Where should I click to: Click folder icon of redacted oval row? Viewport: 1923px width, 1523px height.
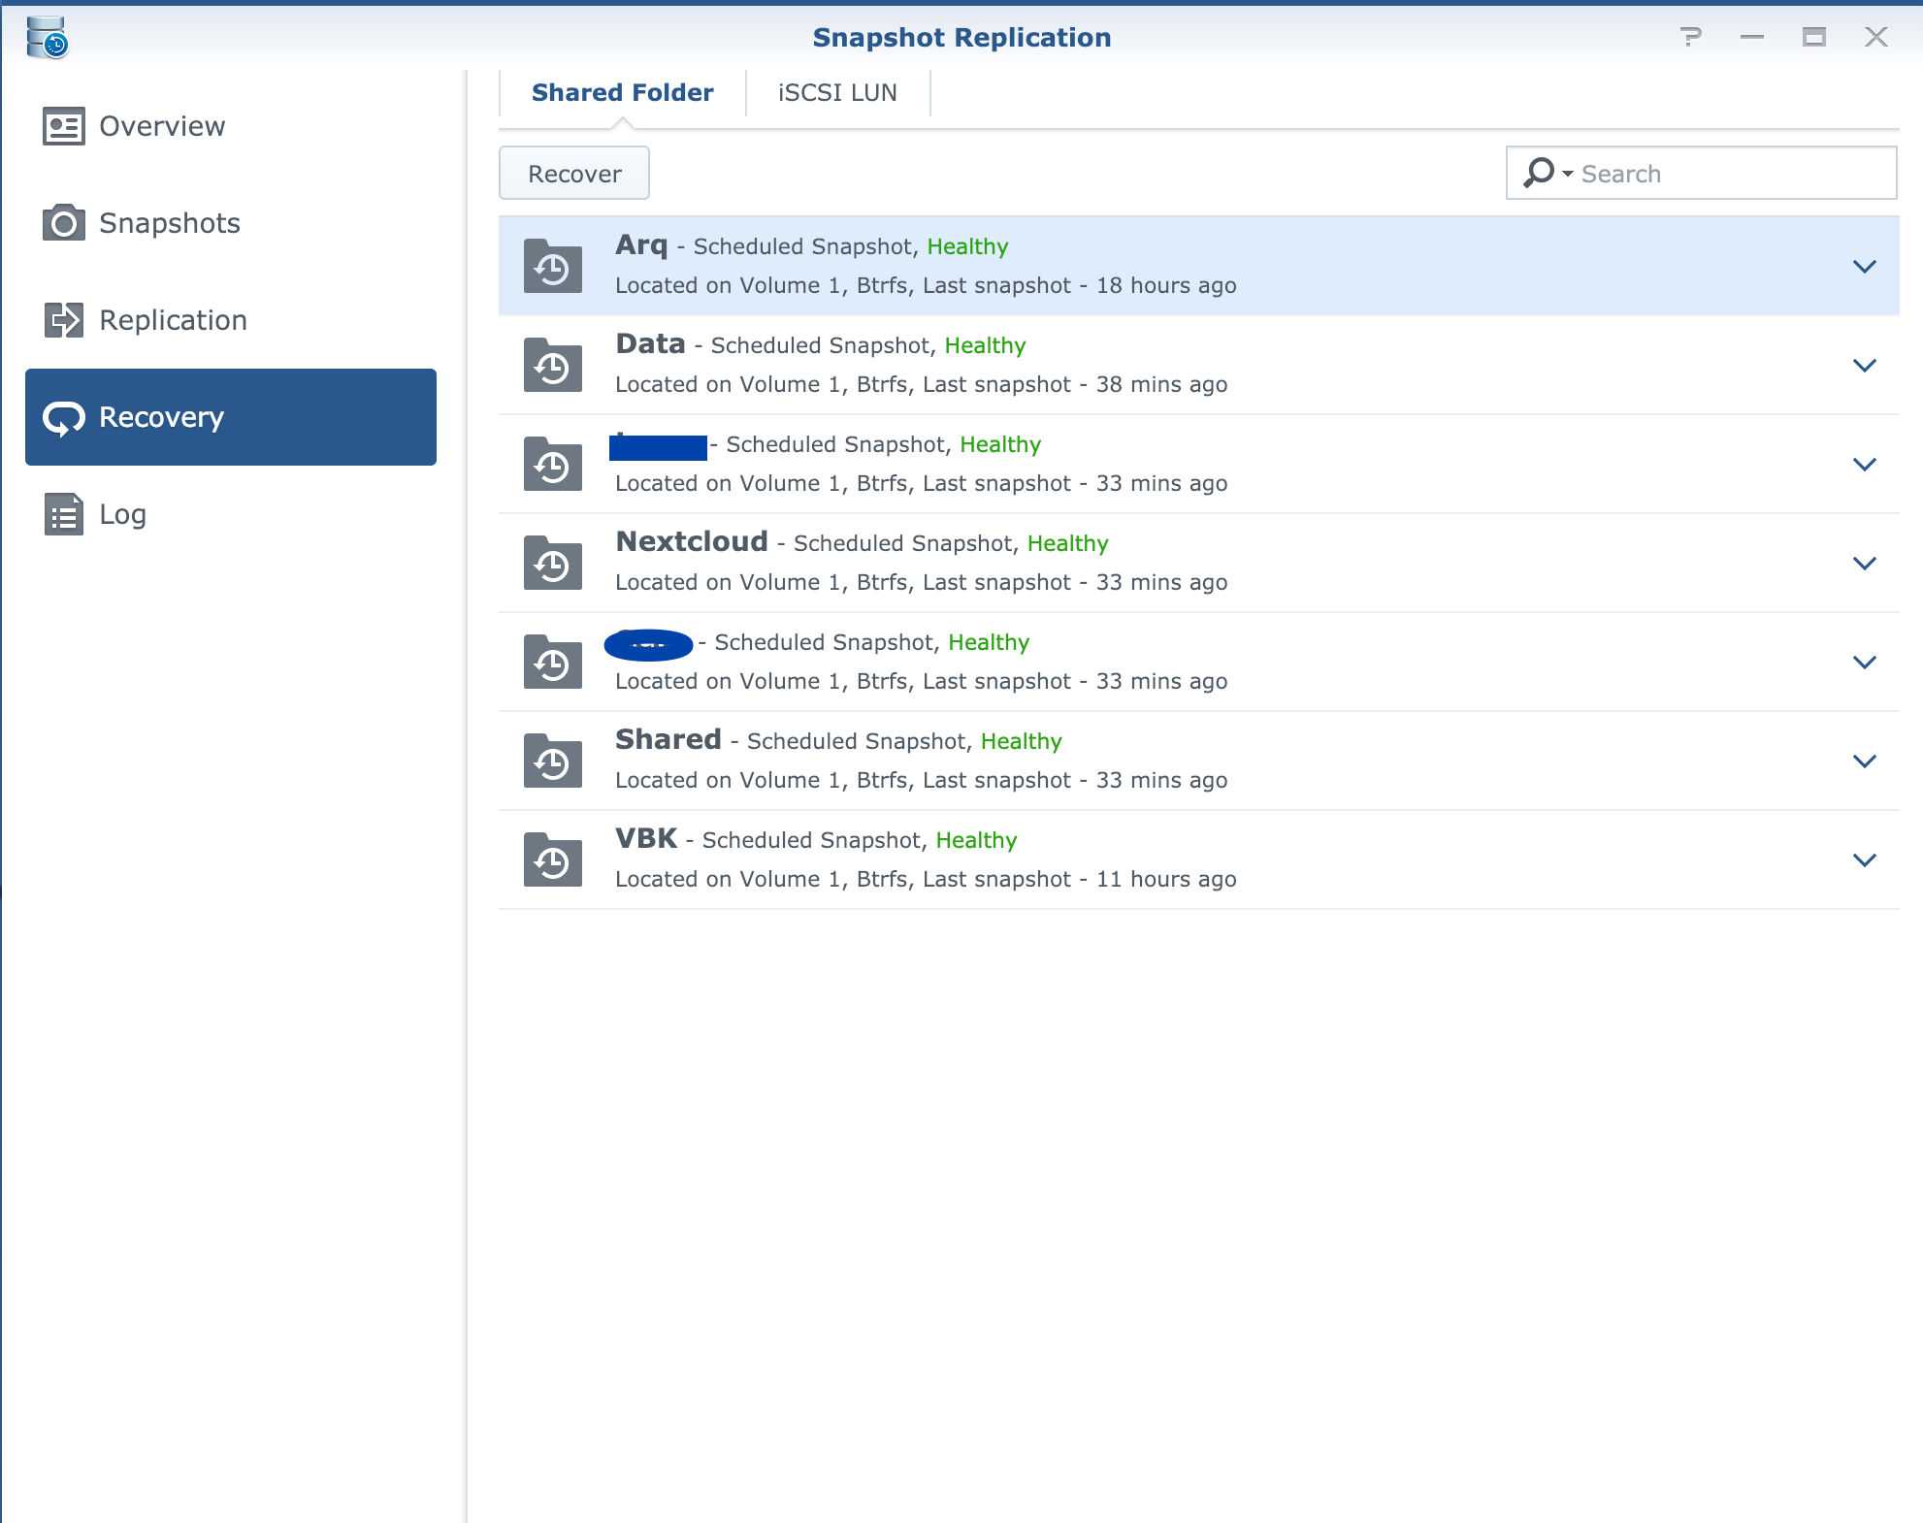(x=553, y=662)
